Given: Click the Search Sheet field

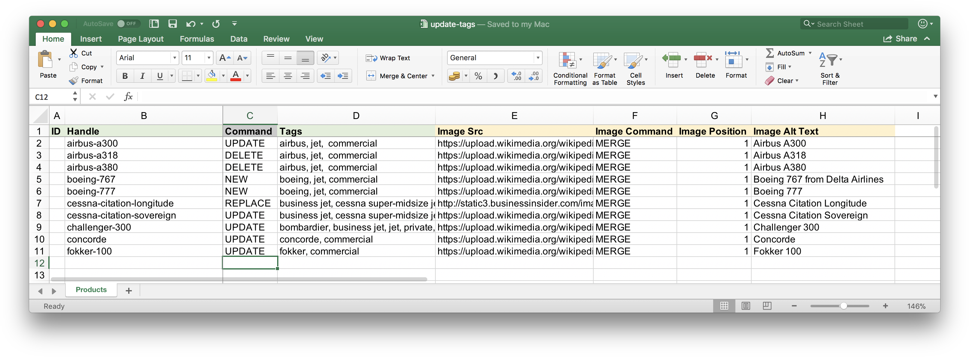Looking at the screenshot, I should click(x=854, y=24).
